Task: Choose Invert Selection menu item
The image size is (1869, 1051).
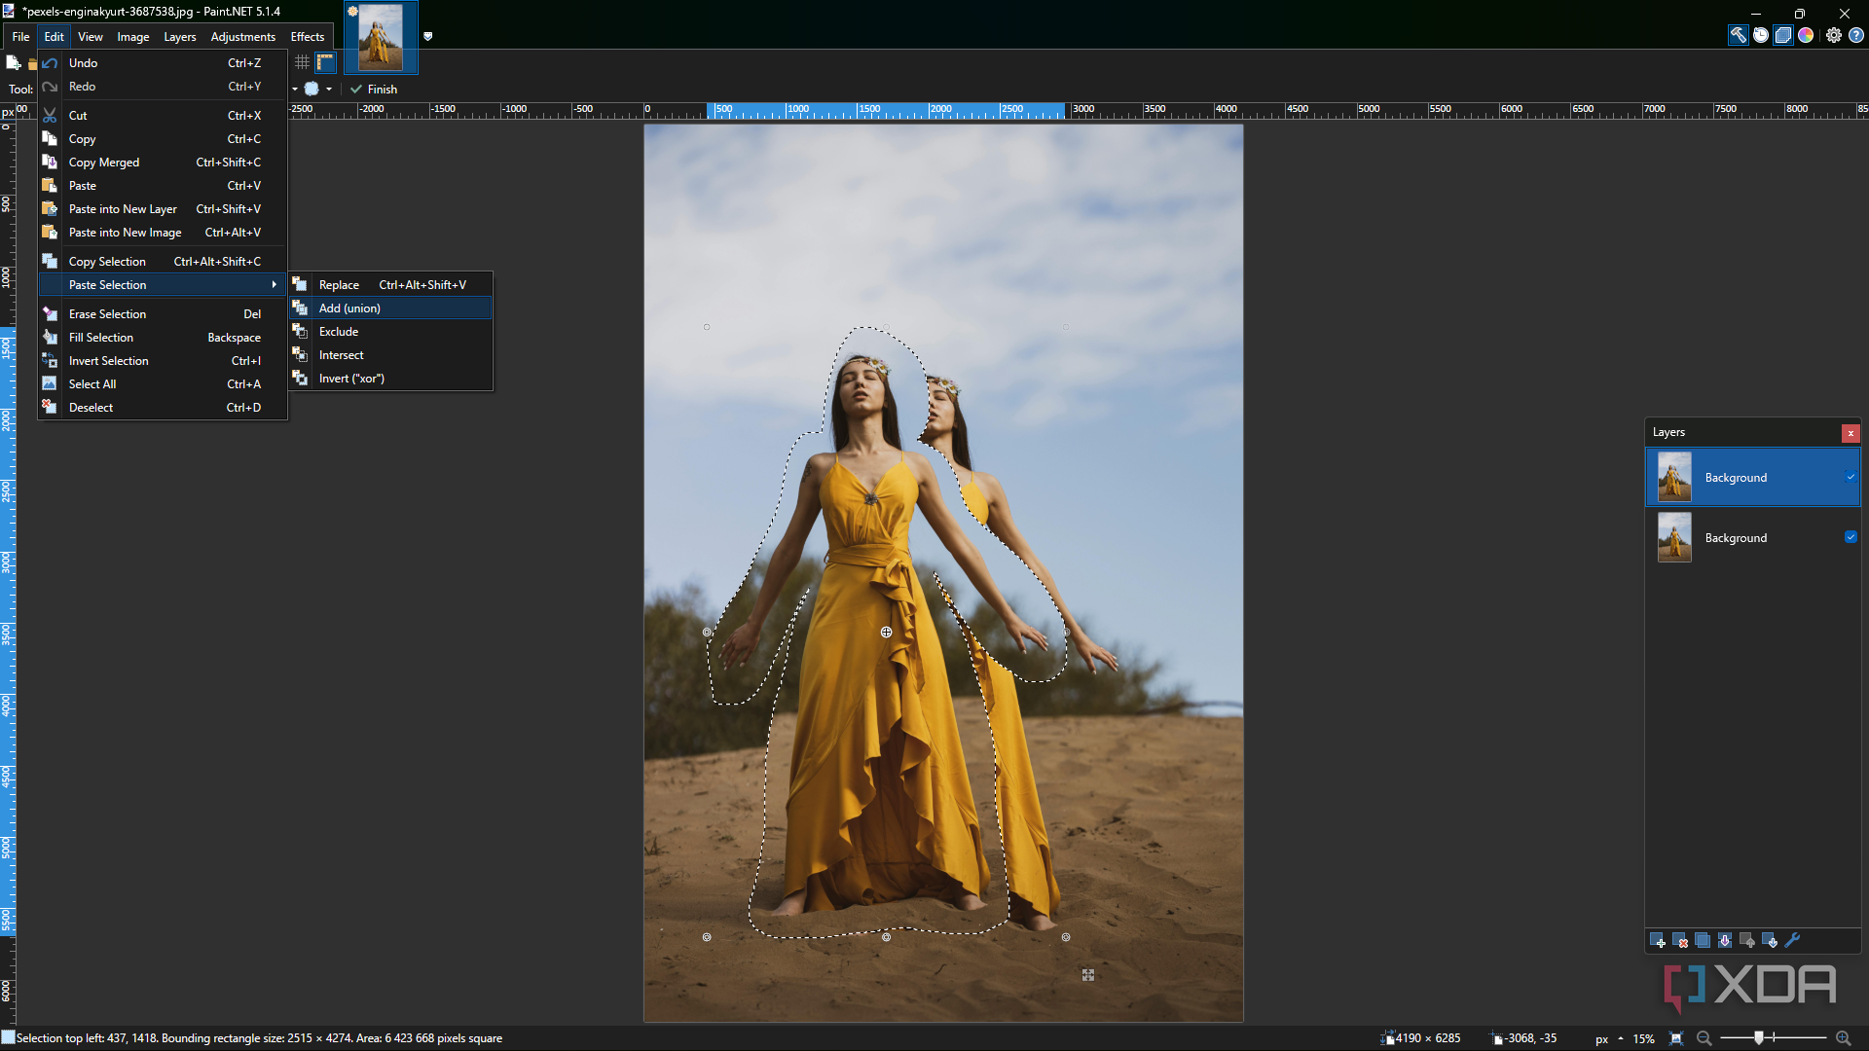Action: tap(163, 361)
